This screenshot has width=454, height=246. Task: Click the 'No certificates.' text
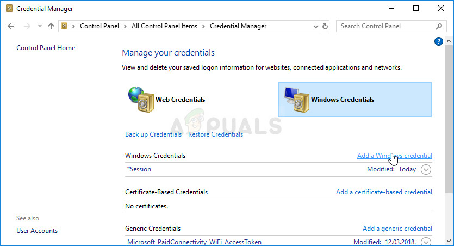click(146, 206)
